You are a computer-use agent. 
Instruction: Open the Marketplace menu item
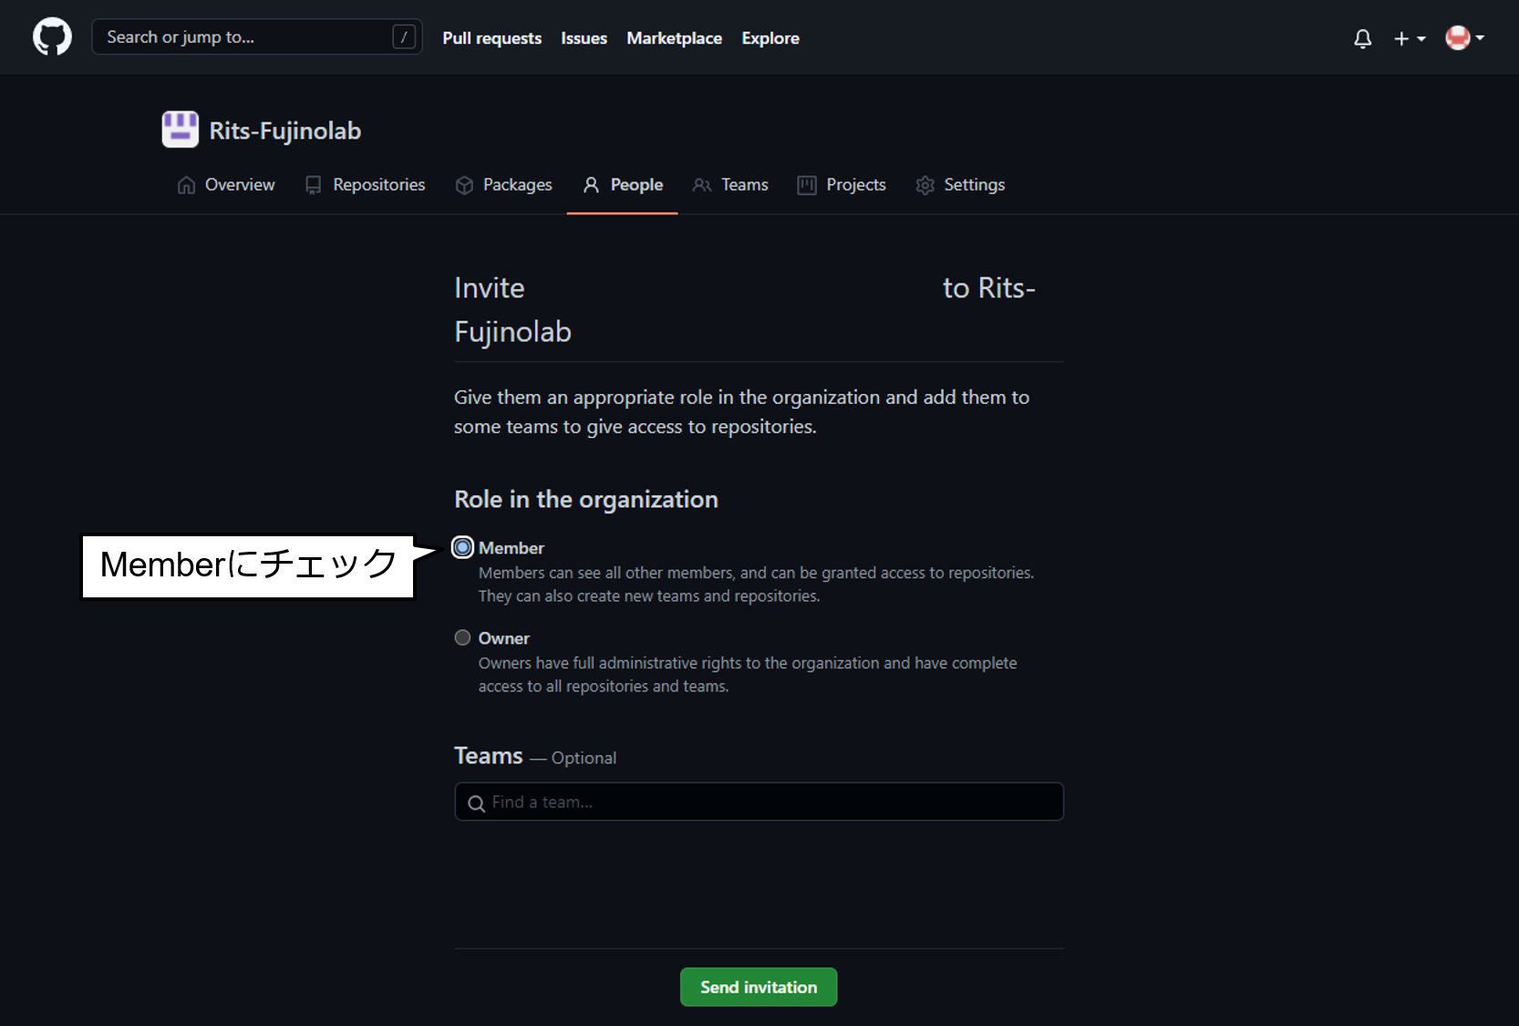[674, 37]
